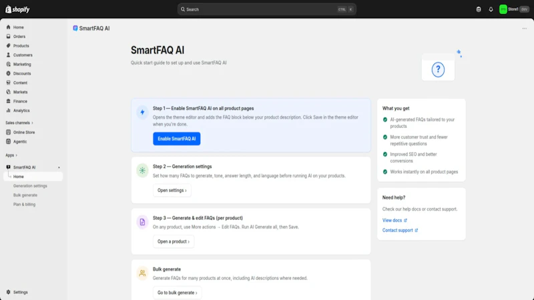Click the lightning bolt Step 1 icon
Image resolution: width=534 pixels, height=300 pixels.
tap(142, 112)
